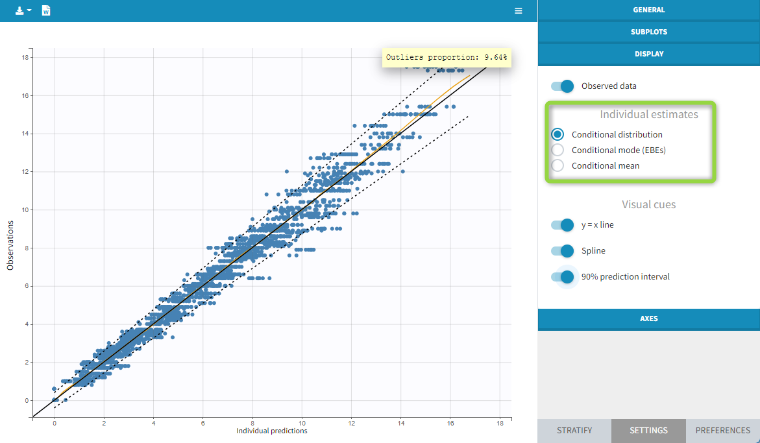Screen dimensions: 760x443
Task: Open the hamburger menu above the plot
Action: (518, 11)
